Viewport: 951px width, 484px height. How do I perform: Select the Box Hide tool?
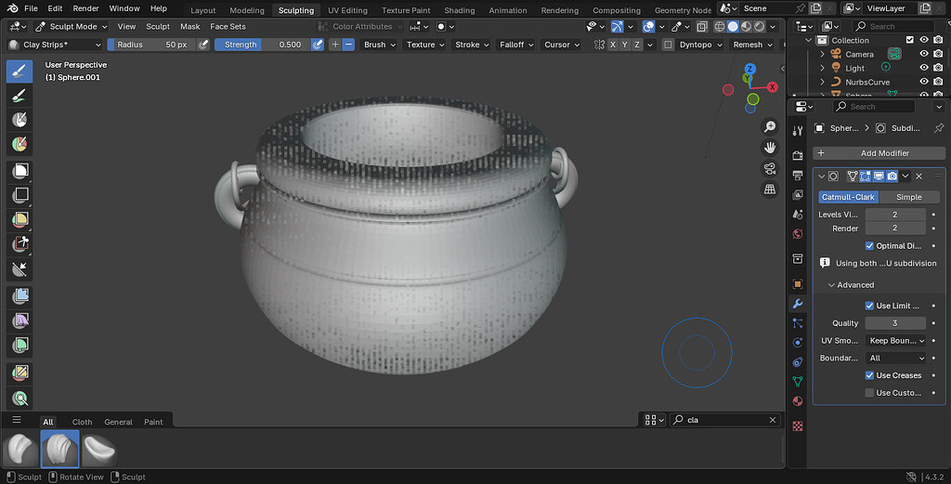(20, 195)
